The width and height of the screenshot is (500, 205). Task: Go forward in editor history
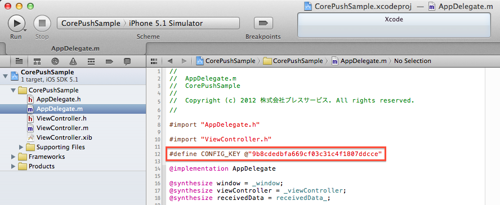click(184, 61)
